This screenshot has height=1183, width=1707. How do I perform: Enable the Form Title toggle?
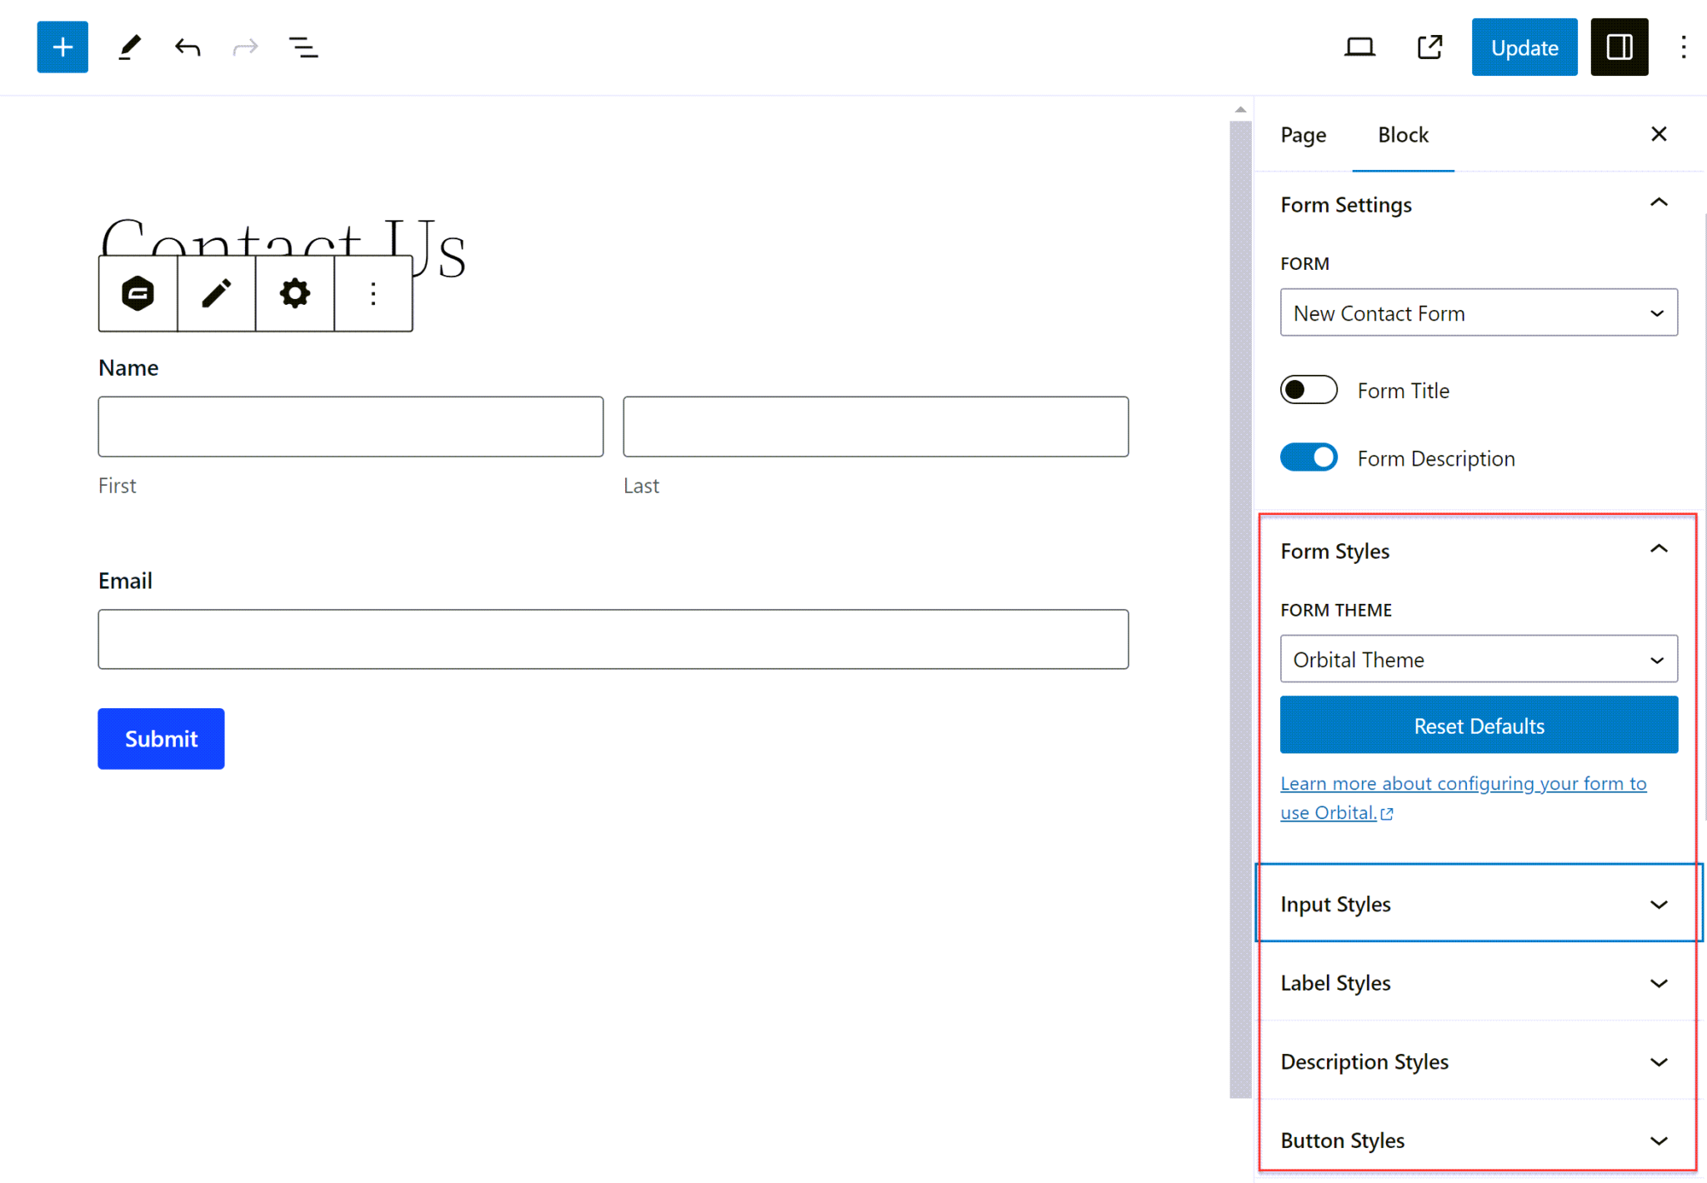tap(1309, 390)
